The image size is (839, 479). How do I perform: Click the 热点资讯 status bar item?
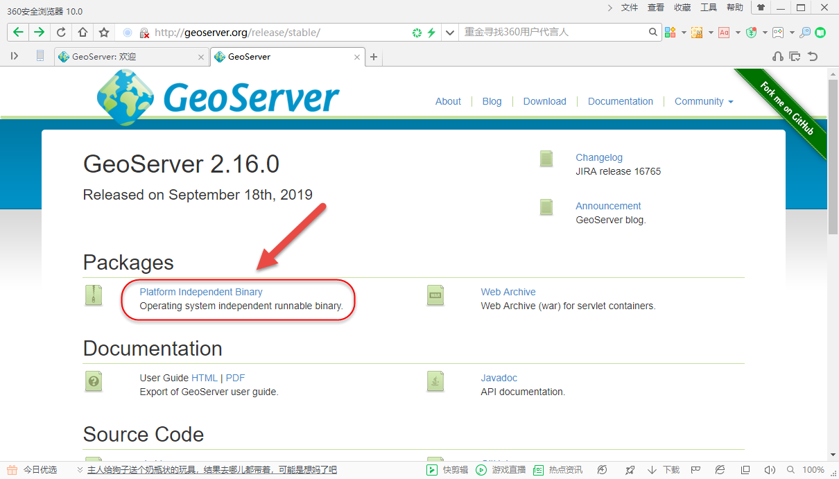tap(558, 470)
